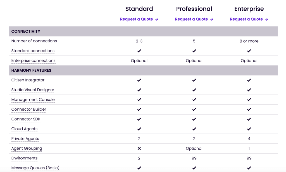The image size is (286, 172).
Task: Click Professional checkmark for Studio Visual Designer
Action: pos(194,90)
